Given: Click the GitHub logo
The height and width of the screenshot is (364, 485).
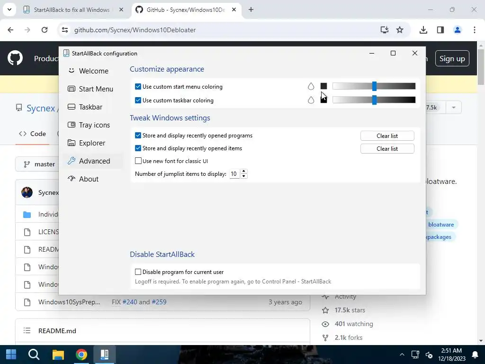Looking at the screenshot, I should 15,58.
